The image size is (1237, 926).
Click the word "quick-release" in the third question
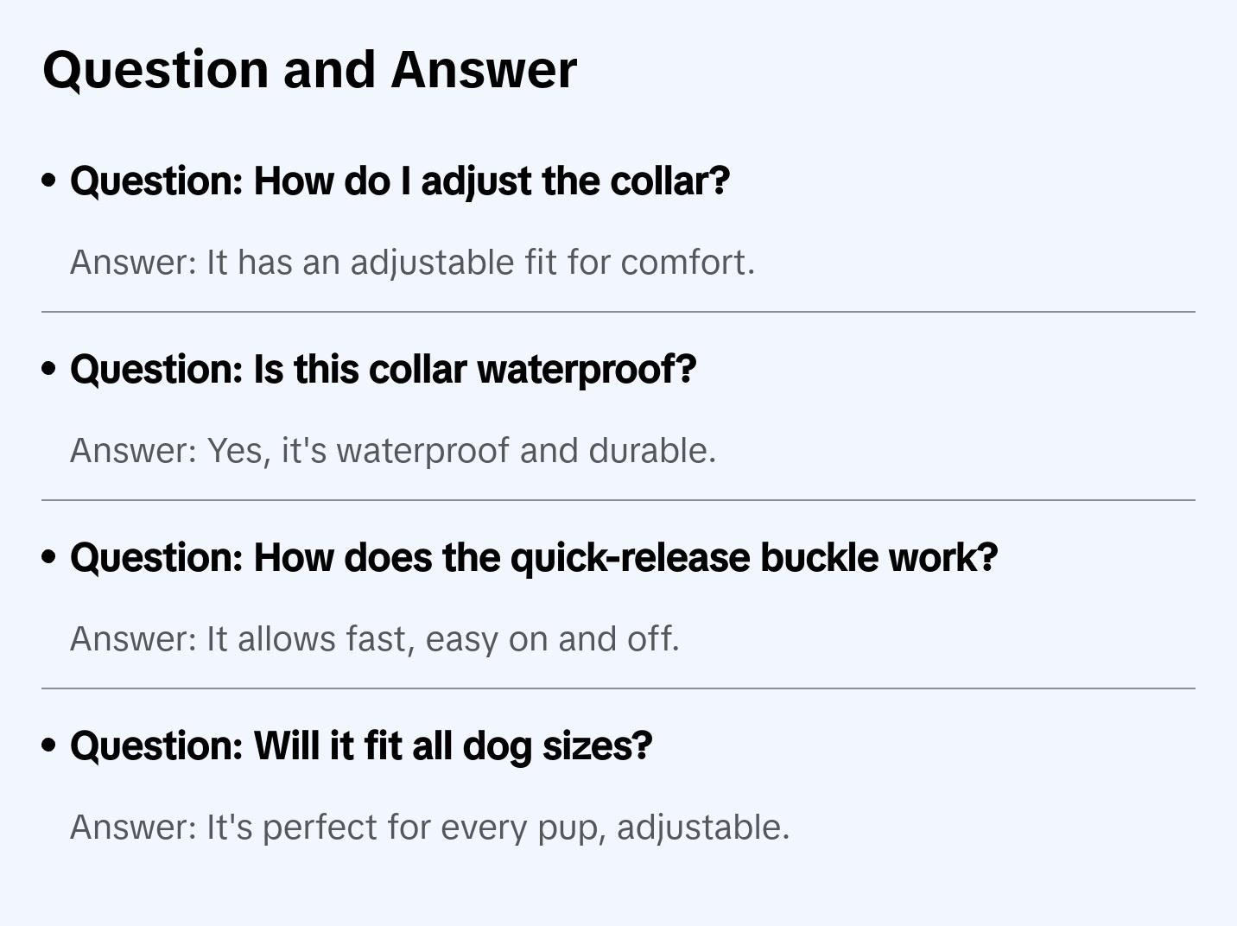[630, 558]
